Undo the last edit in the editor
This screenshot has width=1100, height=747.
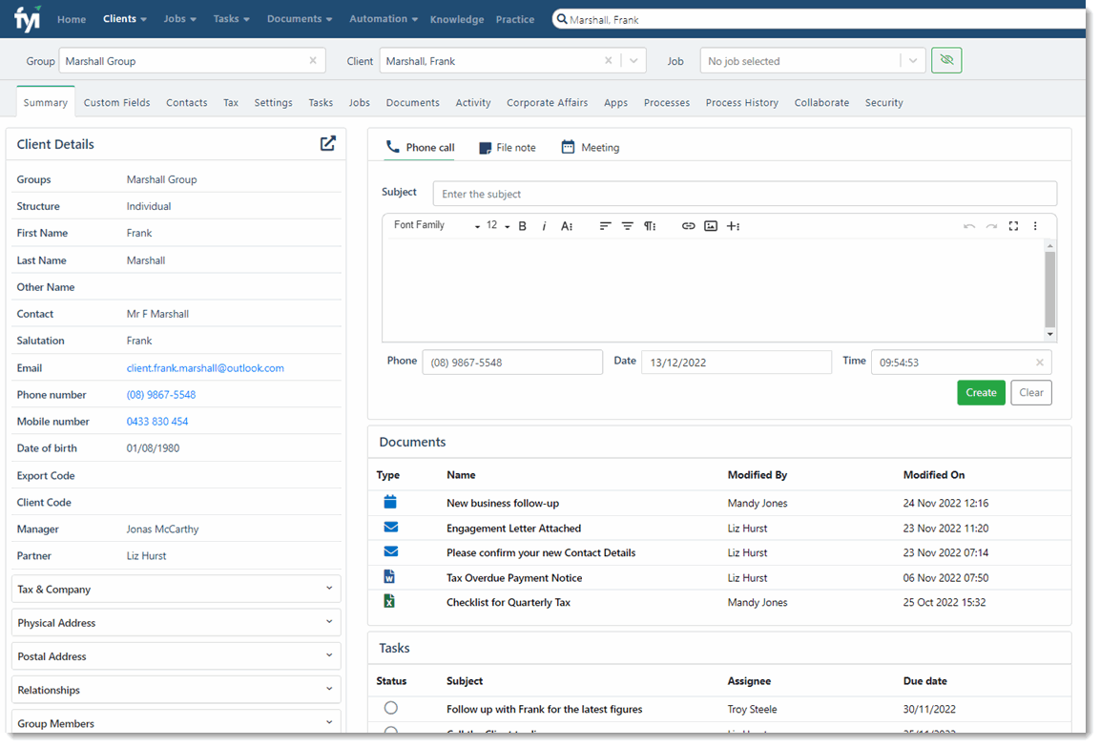click(969, 225)
